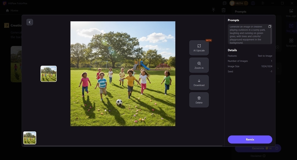
Task: Click the AI Upscale button
Action: (x=199, y=48)
